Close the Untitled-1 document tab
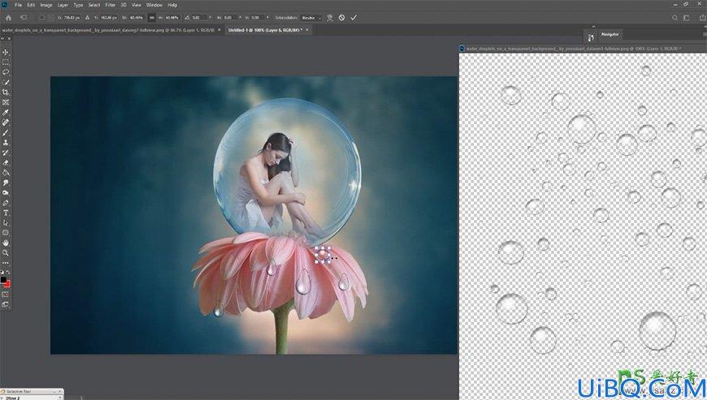 pos(307,30)
